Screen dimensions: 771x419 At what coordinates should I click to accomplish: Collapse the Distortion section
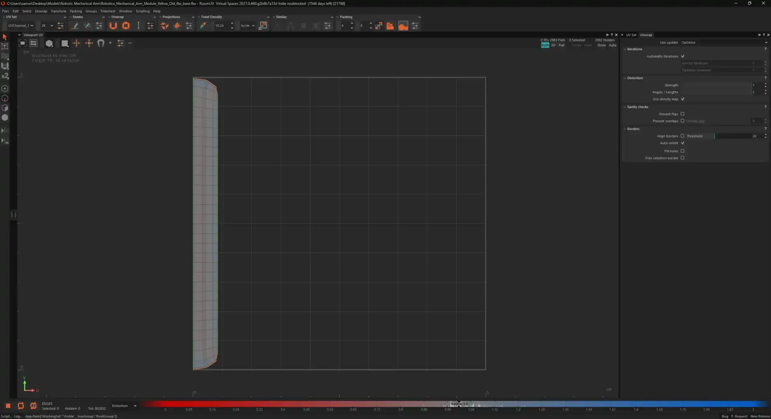point(625,78)
